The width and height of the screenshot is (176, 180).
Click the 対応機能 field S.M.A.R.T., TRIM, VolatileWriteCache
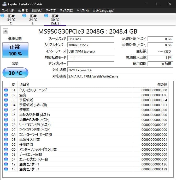pyautogui.click(x=120, y=76)
